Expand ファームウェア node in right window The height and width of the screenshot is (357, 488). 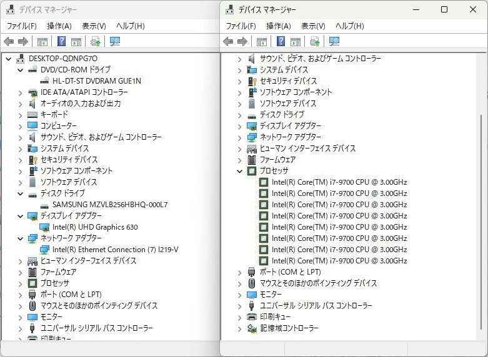tap(239, 160)
